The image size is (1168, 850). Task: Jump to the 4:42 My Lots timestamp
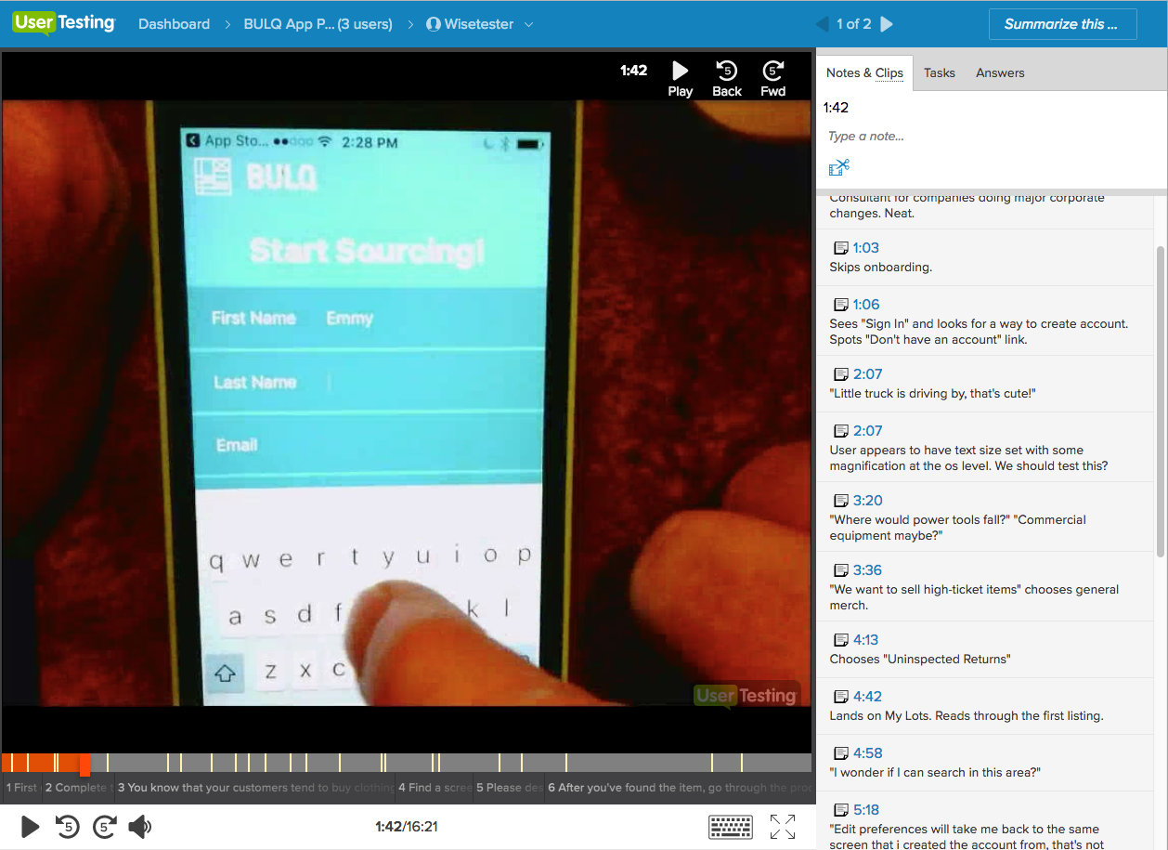click(x=867, y=697)
